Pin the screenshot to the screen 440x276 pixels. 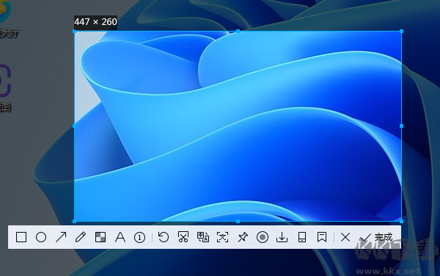pos(243,237)
